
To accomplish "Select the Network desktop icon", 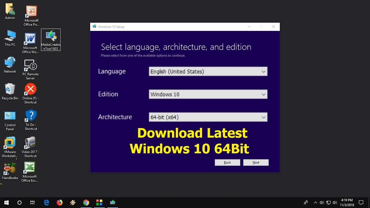I will (10, 65).
